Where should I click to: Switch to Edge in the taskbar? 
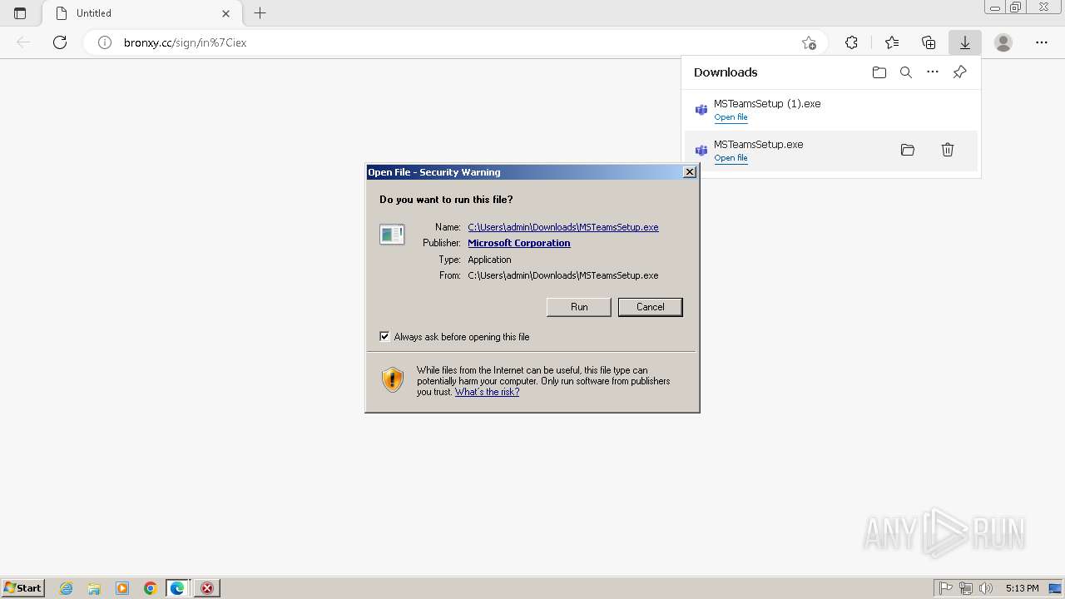[178, 588]
